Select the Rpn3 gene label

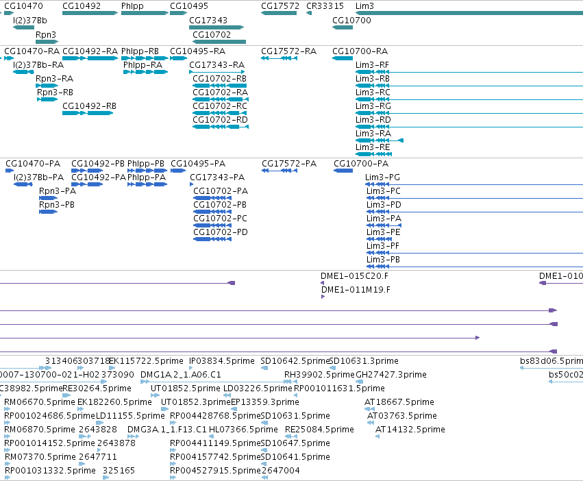[46, 34]
